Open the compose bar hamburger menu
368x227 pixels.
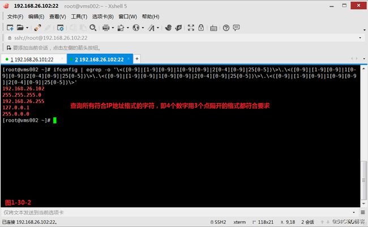pos(363,212)
